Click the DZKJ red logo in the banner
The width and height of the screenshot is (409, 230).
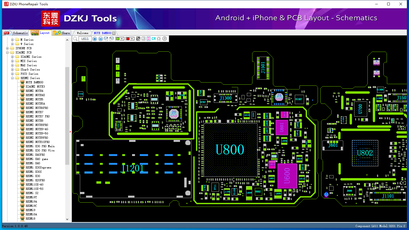click(51, 19)
